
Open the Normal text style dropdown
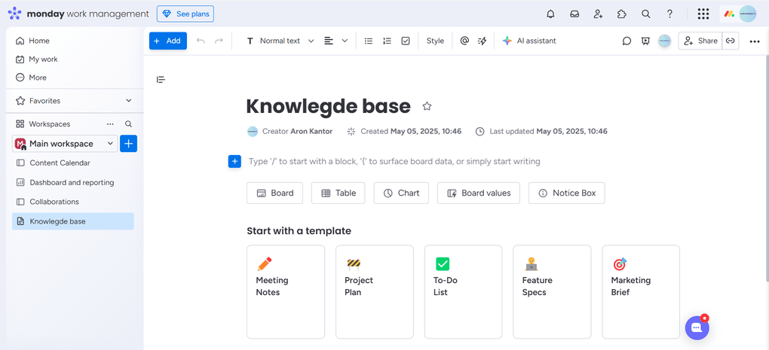click(280, 41)
